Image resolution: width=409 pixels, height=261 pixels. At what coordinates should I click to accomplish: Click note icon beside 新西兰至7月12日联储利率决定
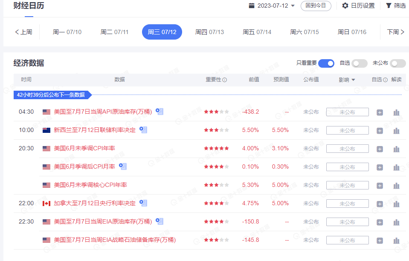[143, 130]
